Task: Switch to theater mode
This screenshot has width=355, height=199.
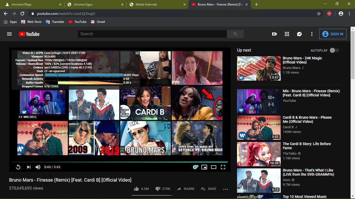Action: [214, 167]
